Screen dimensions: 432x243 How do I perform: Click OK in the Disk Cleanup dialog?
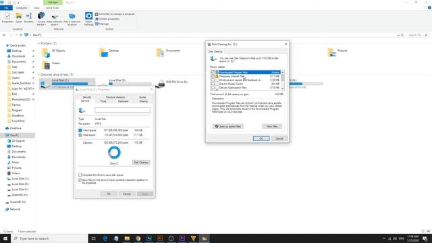[x=261, y=138]
